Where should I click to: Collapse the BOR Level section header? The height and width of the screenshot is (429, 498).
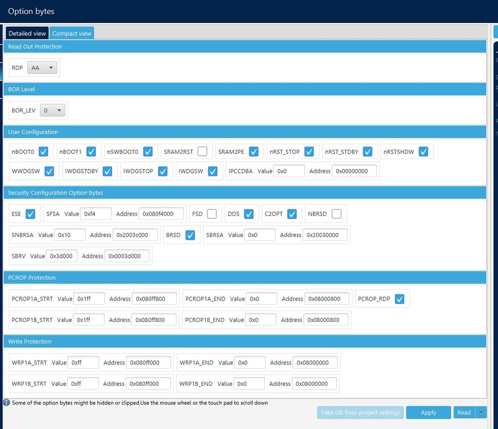245,90
